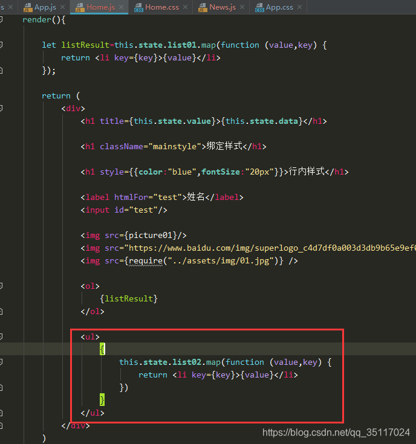Click the 'let' keyword
This screenshot has height=444, width=416.
click(49, 45)
